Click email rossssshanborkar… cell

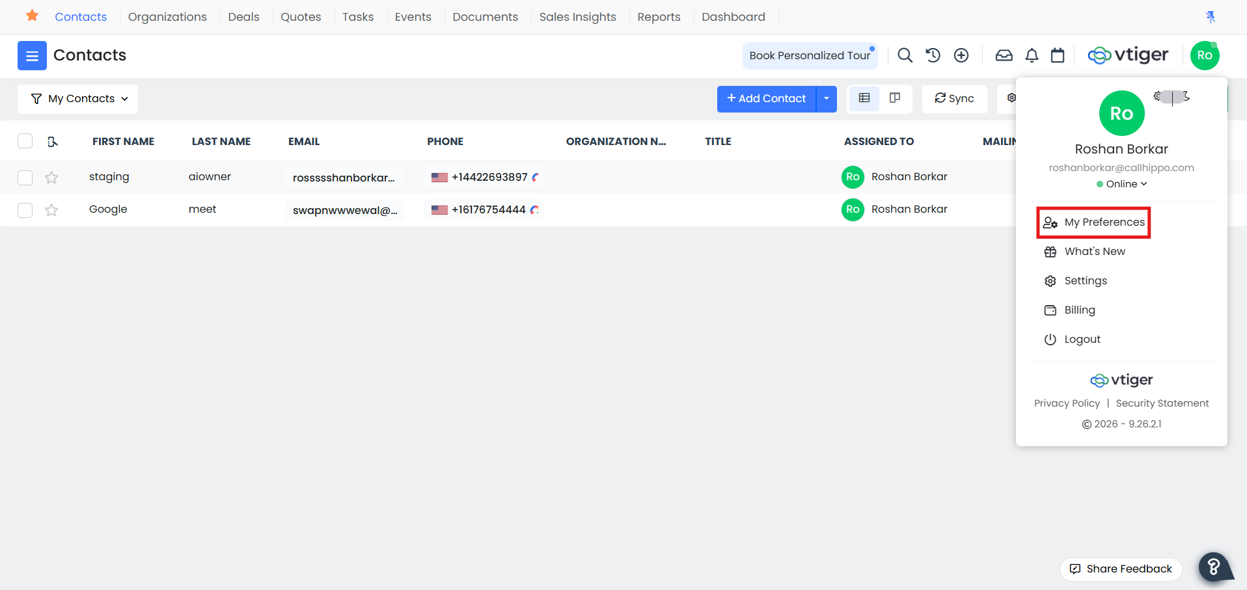point(344,178)
